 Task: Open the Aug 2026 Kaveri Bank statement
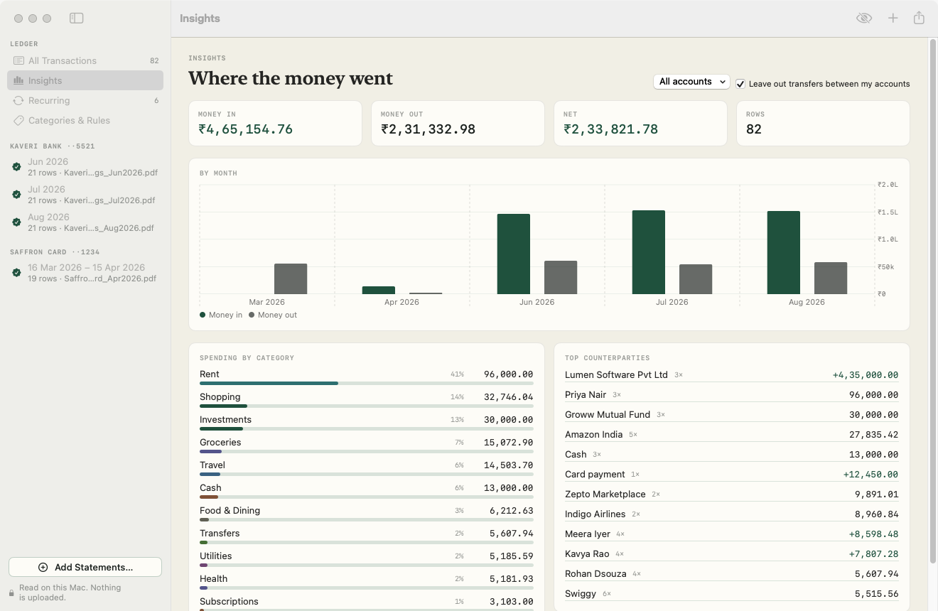click(85, 222)
